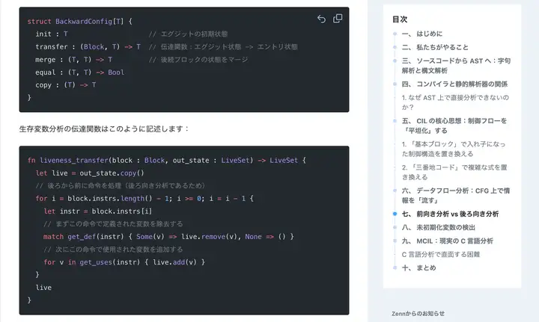The width and height of the screenshot is (539, 322).
Task: Copy the BackwardConfig code block
Action: 338,19
